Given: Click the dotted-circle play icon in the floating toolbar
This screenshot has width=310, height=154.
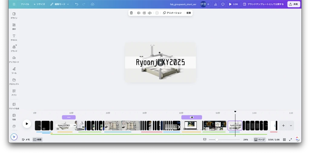Looking at the screenshot, I should tap(144, 13).
